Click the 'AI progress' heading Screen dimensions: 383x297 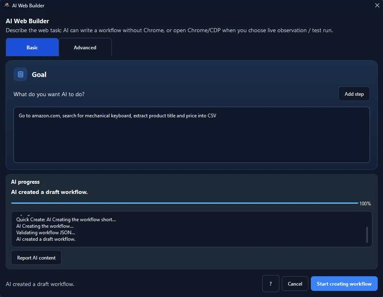(25, 182)
